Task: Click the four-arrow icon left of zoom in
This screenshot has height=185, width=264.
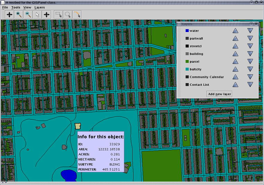Action: tap(10, 14)
